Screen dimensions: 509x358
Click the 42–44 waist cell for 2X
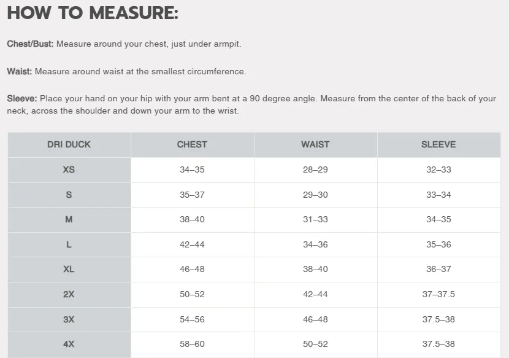point(315,294)
